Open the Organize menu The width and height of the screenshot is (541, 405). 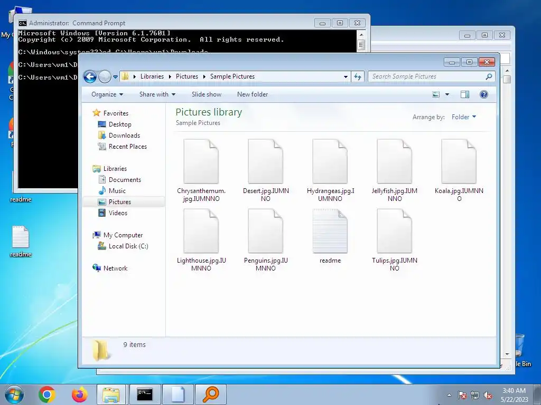(x=107, y=94)
